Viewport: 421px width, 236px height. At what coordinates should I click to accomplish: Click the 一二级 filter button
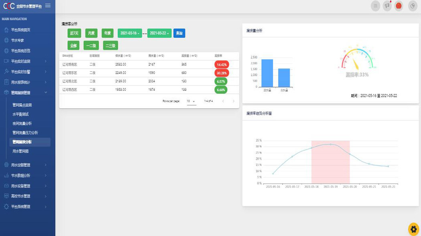[x=91, y=46]
